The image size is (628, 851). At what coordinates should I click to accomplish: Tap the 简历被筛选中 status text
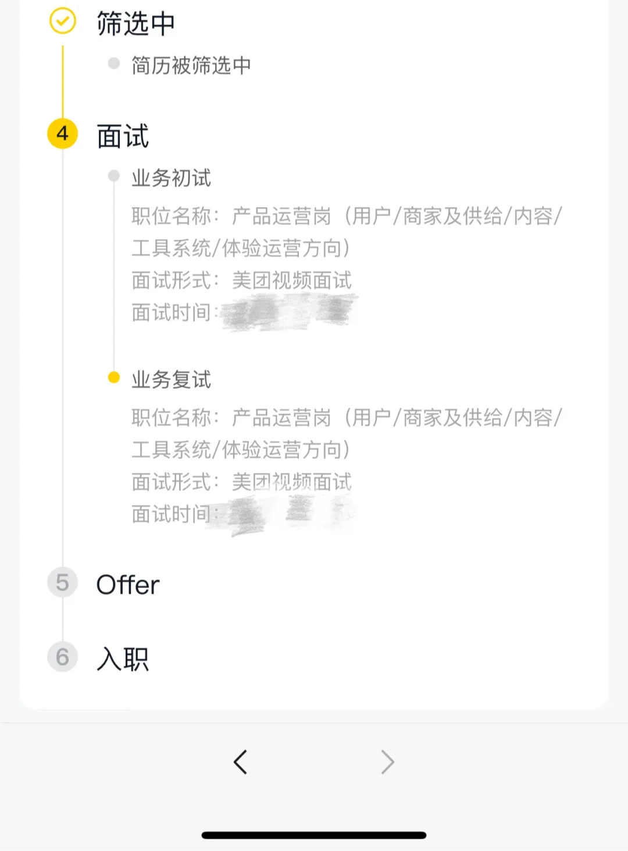(191, 65)
